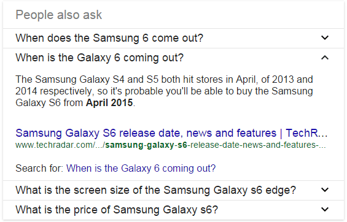Open the 'Samsung Galaxy S6 release date, news and features' link
This screenshot has height=222, width=347.
pyautogui.click(x=171, y=133)
